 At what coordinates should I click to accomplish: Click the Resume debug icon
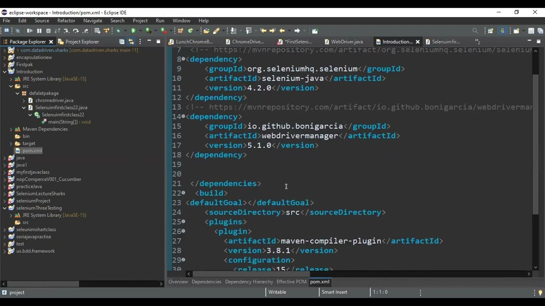(30, 31)
